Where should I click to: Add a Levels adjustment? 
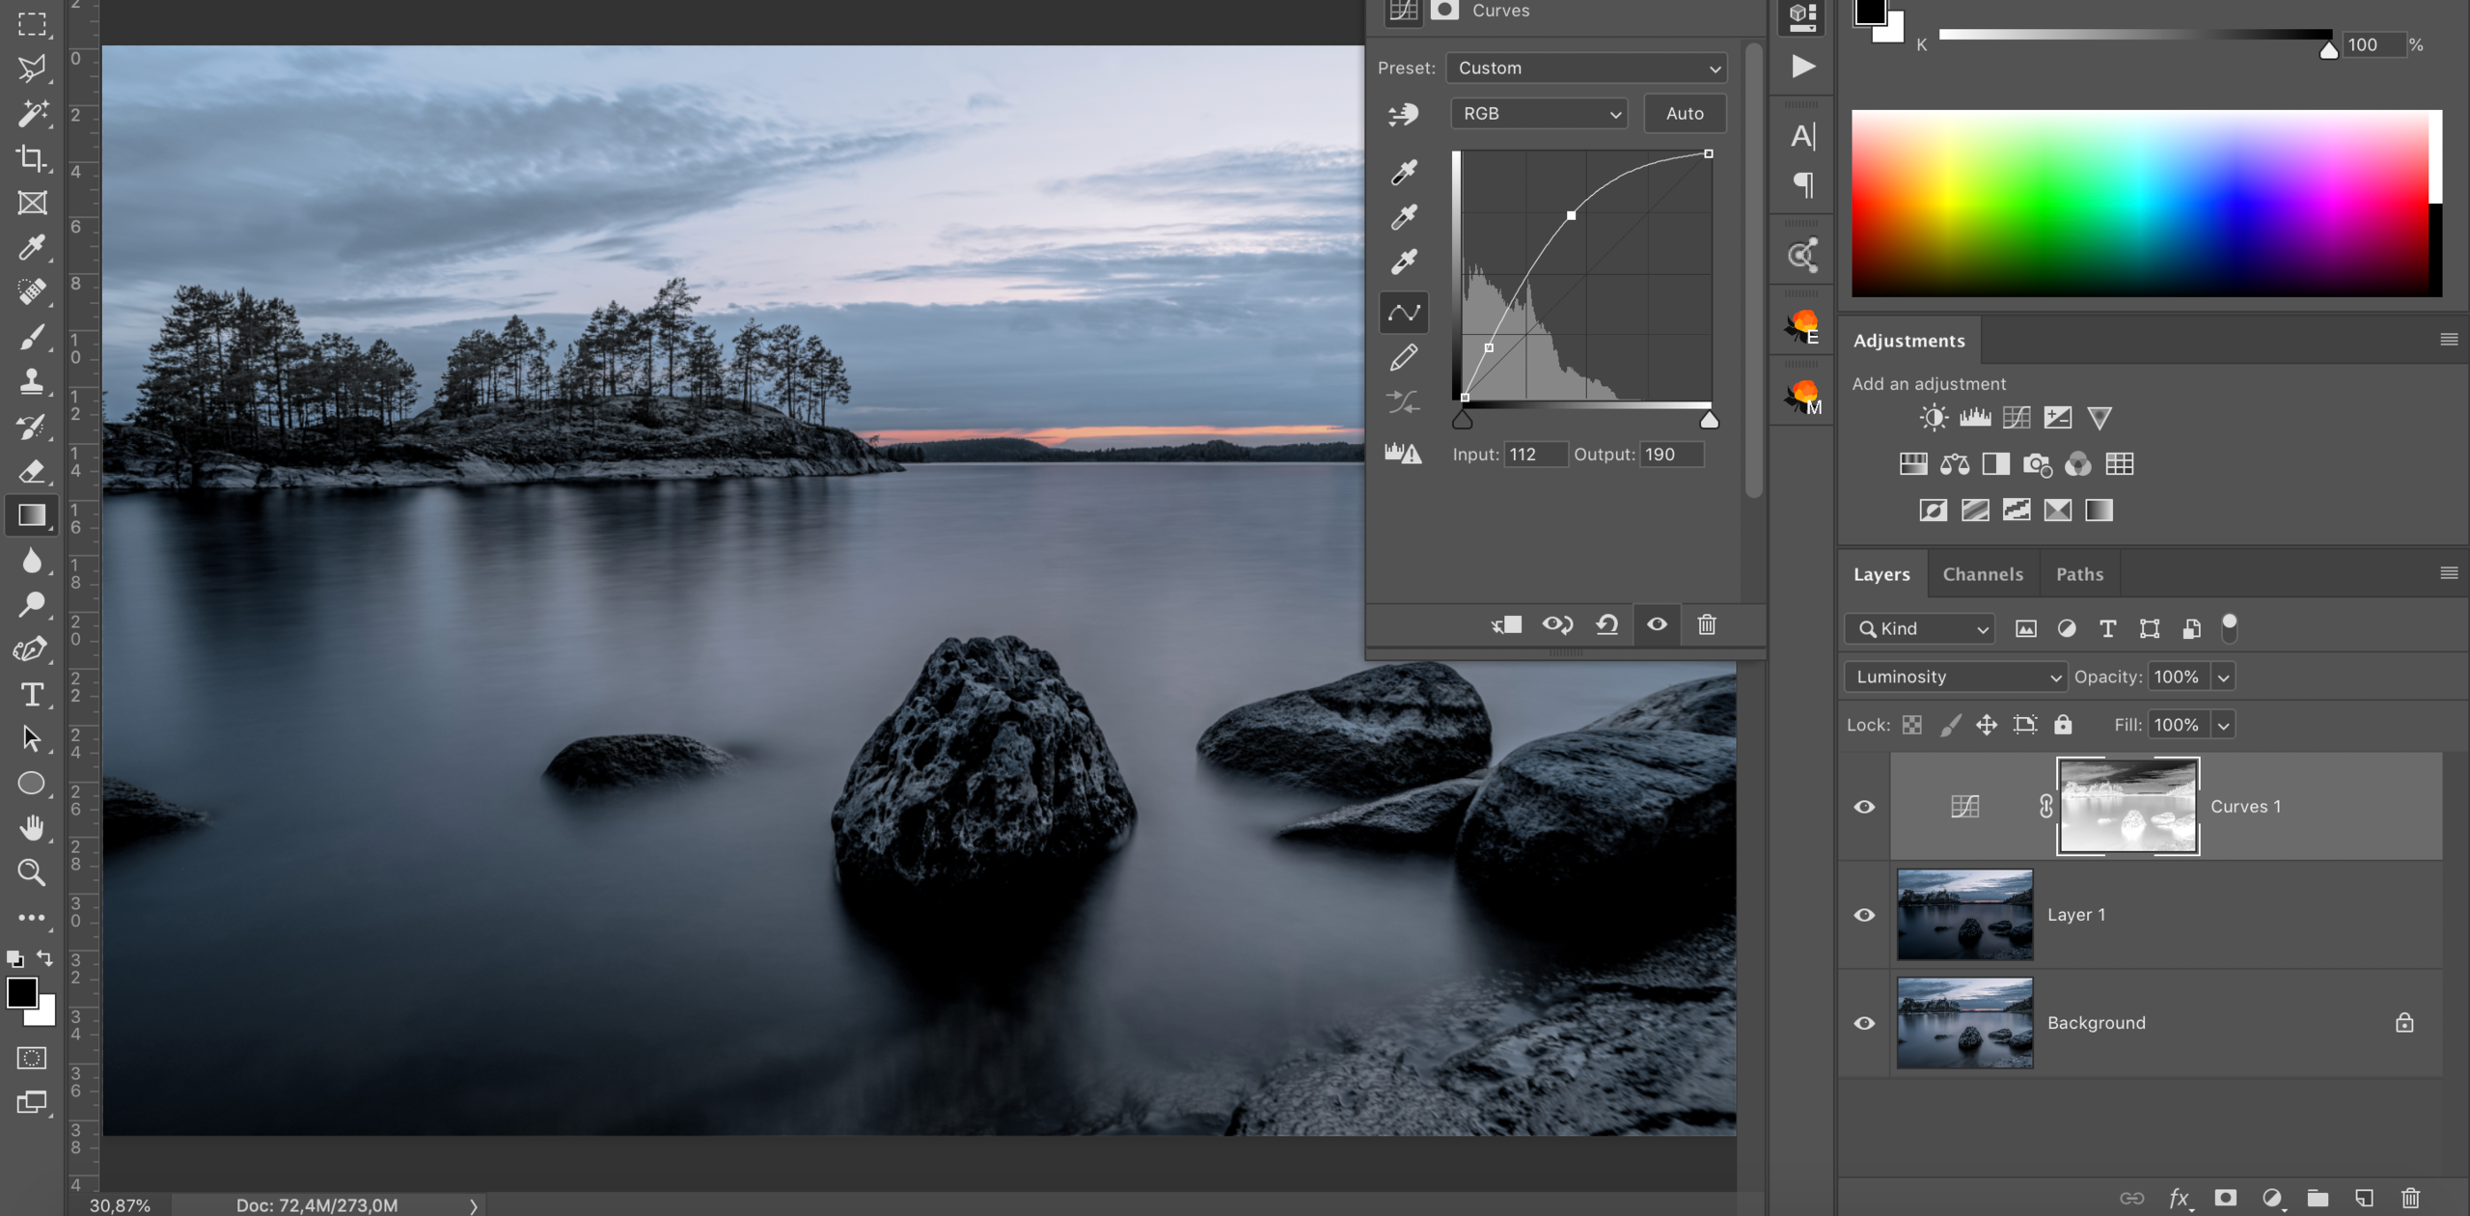pos(1974,417)
